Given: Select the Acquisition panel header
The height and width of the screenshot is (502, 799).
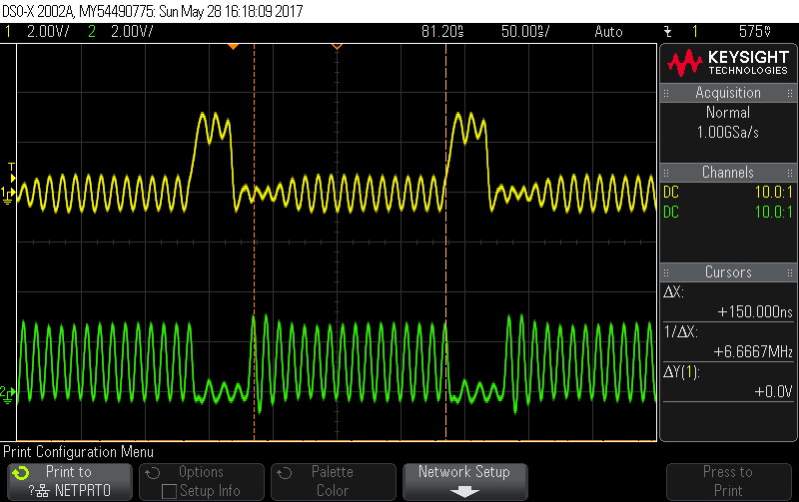Looking at the screenshot, I should [728, 93].
